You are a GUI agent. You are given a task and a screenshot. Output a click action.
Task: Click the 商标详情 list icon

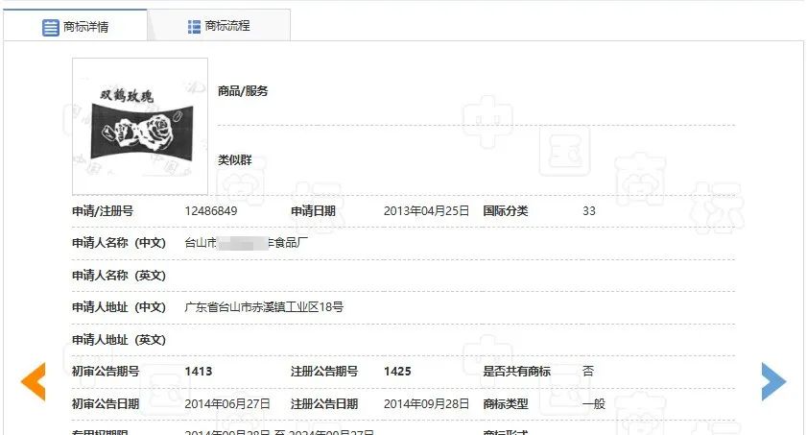51,27
